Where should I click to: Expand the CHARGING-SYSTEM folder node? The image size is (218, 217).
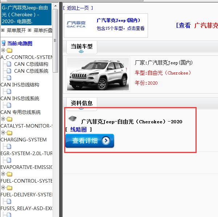click(3, 133)
